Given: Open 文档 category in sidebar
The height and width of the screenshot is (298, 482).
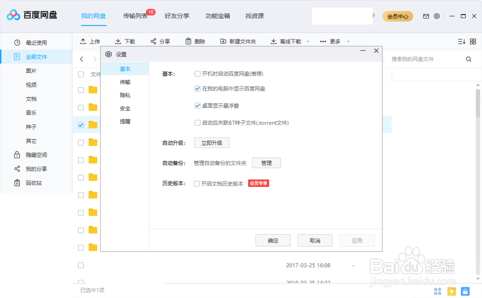Looking at the screenshot, I should 31,99.
